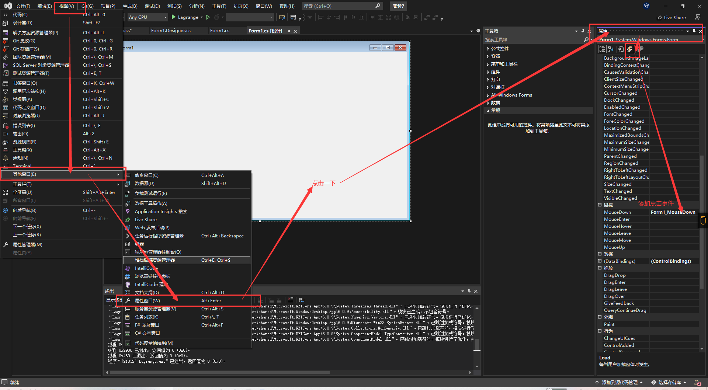
Task: Click the Properties wrench icon in panel
Action: click(621, 49)
